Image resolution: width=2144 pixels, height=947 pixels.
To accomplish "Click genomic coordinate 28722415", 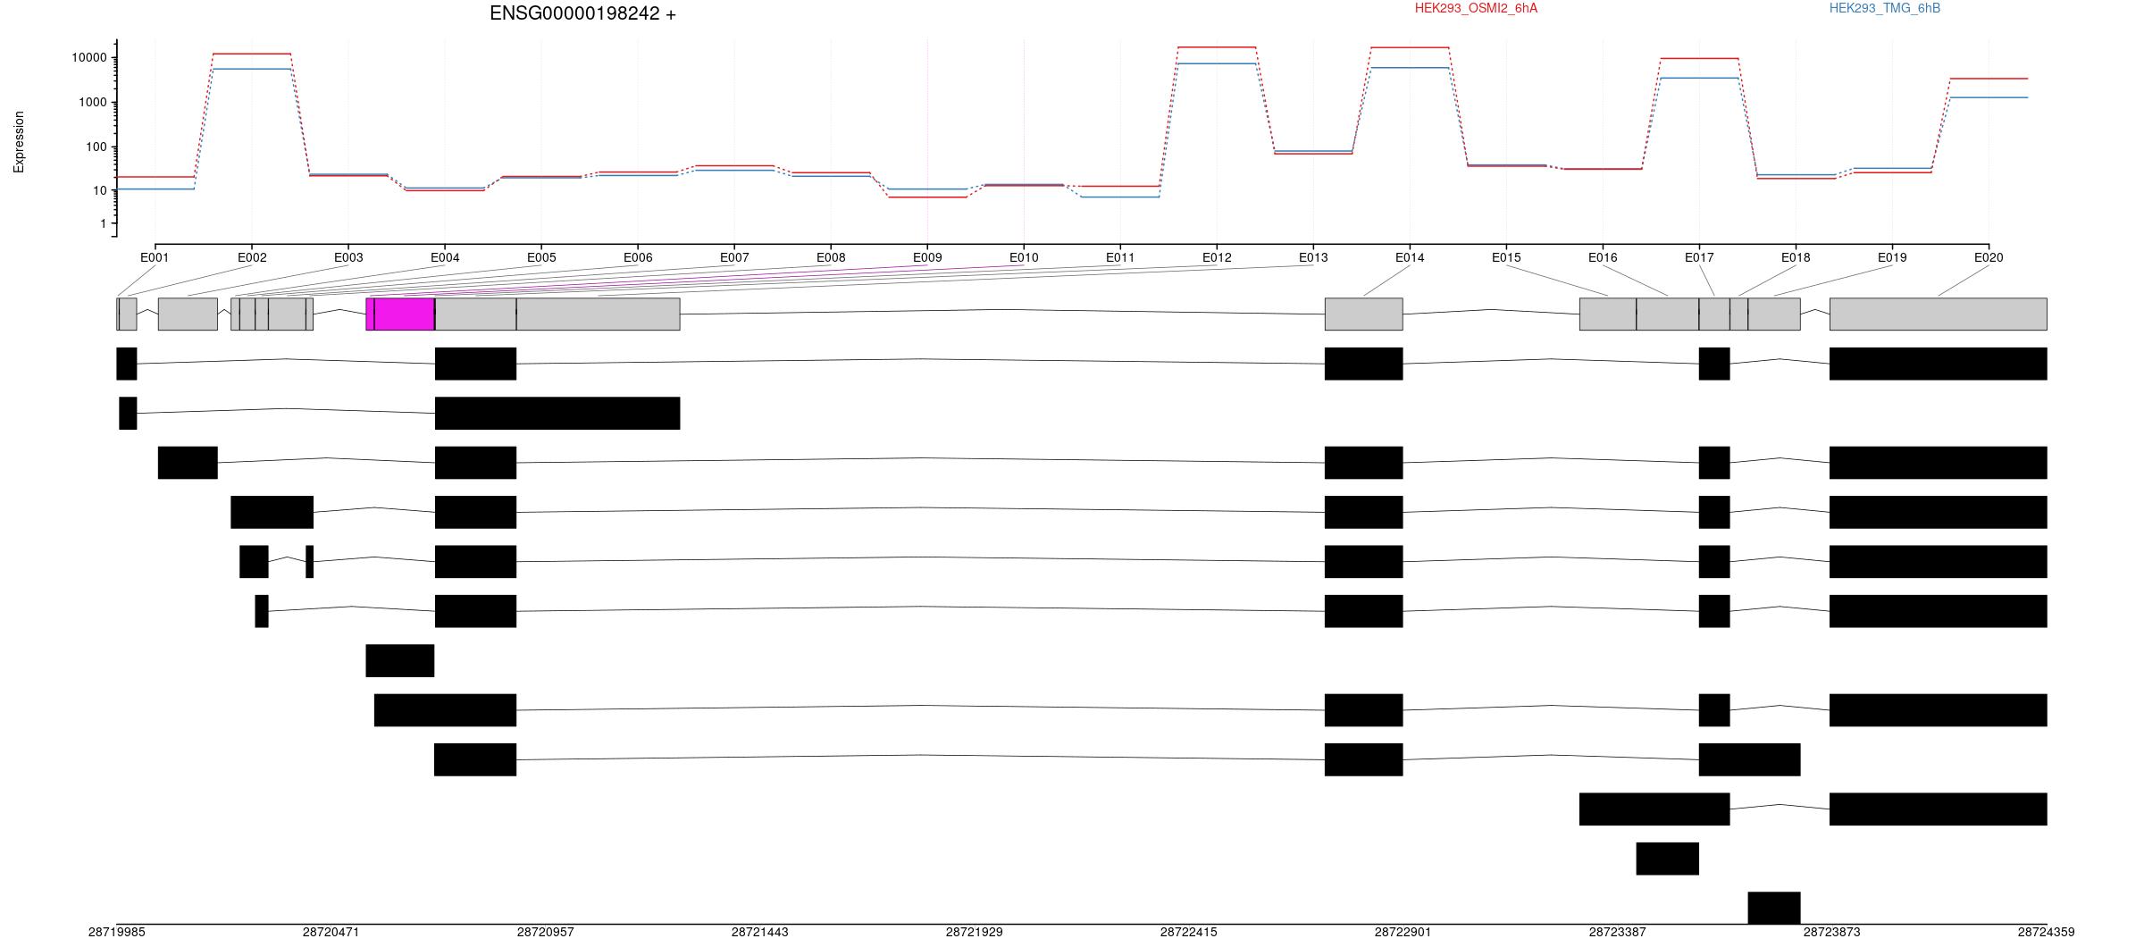I will 1188,932.
